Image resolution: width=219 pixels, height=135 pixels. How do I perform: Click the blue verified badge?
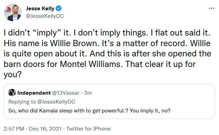click(59, 8)
